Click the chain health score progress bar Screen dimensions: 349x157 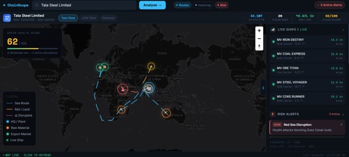tap(32, 49)
